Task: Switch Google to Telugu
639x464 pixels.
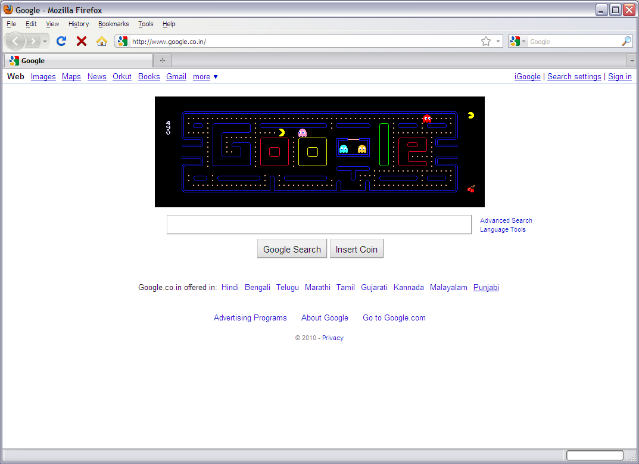Action: coord(288,288)
